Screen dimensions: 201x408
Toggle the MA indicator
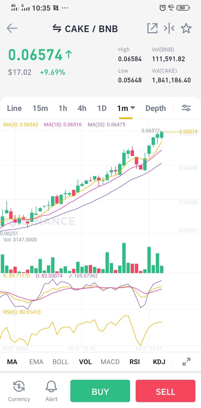12,362
